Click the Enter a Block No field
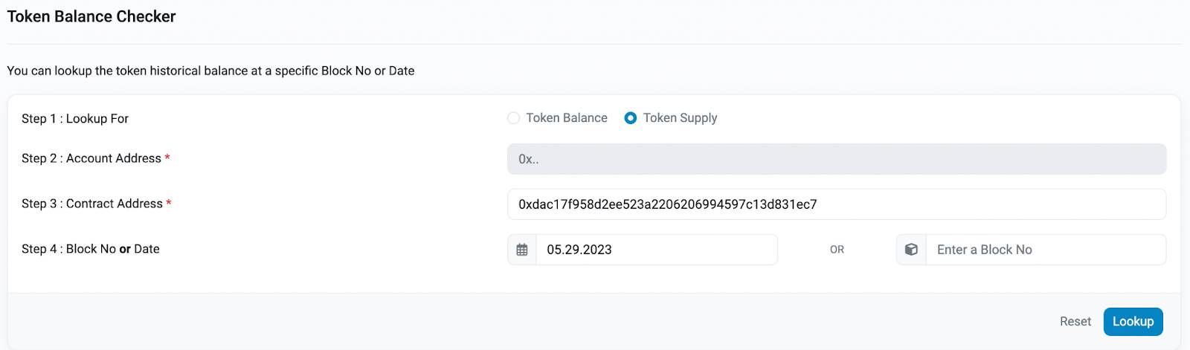This screenshot has height=350, width=1190. click(1046, 250)
